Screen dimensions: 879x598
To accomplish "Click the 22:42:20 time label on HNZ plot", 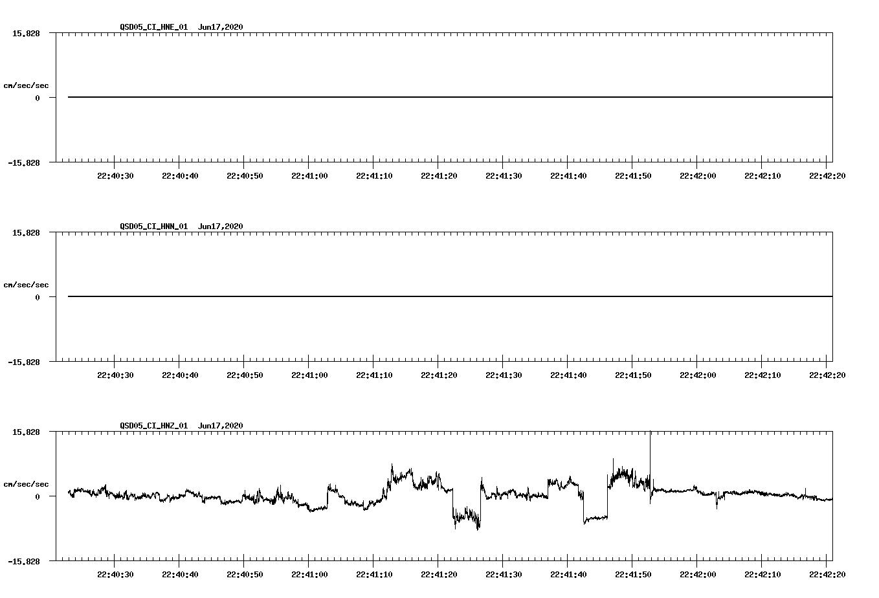I will pos(827,575).
